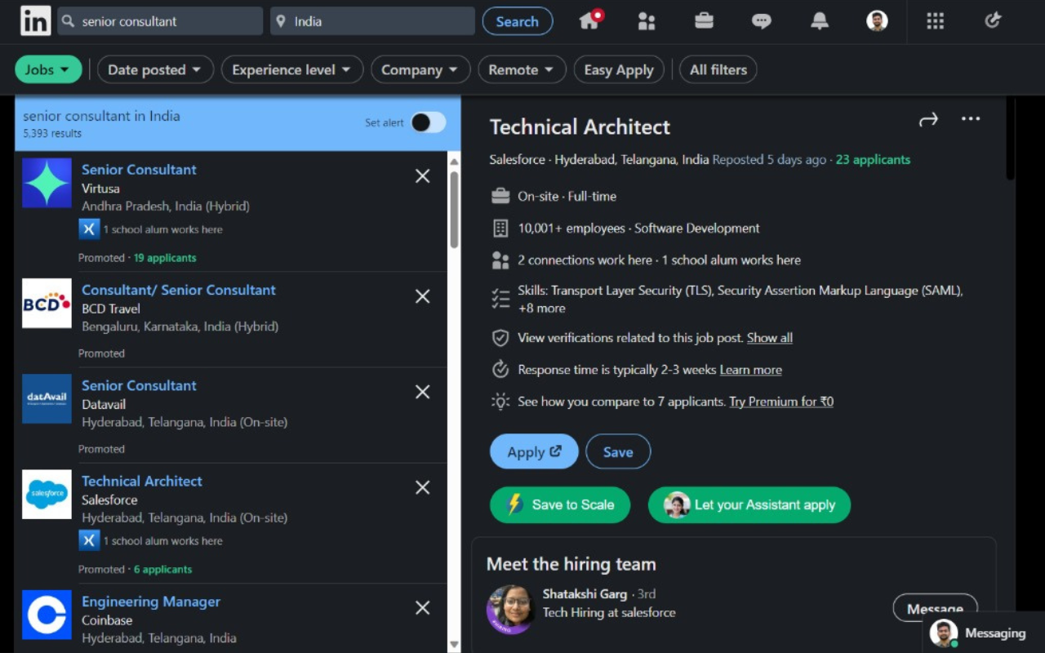
Task: Click the job search keyword field
Action: coord(160,21)
